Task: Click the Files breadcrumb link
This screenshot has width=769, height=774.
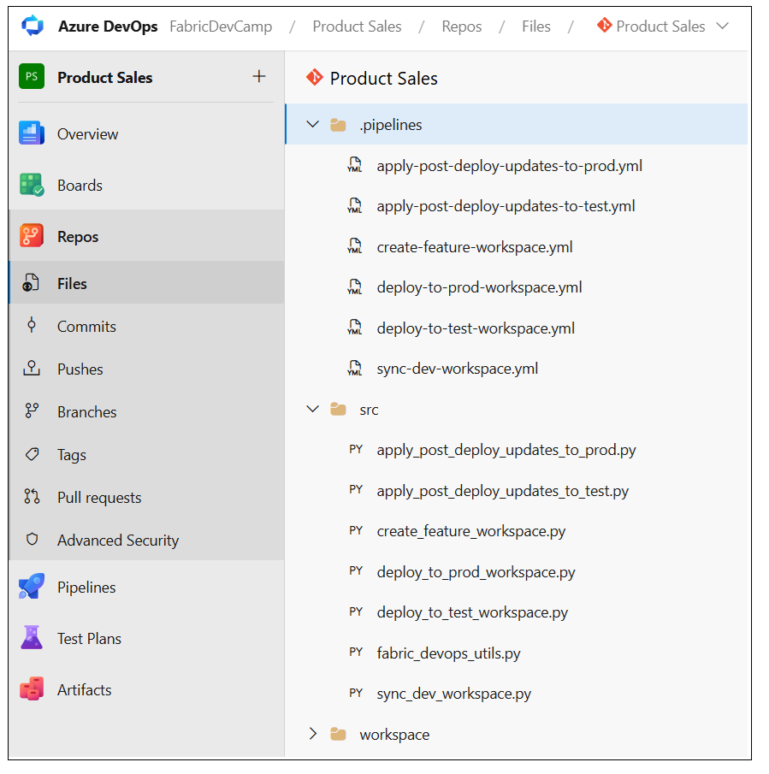Action: coord(536,27)
